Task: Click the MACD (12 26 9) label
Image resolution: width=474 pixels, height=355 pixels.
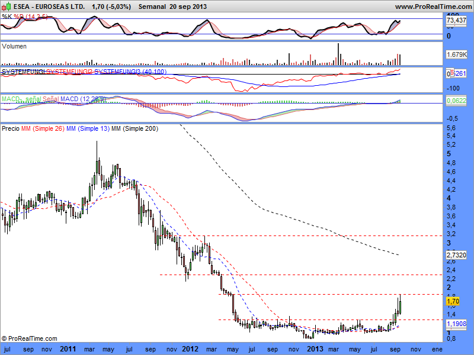Action: click(x=84, y=99)
